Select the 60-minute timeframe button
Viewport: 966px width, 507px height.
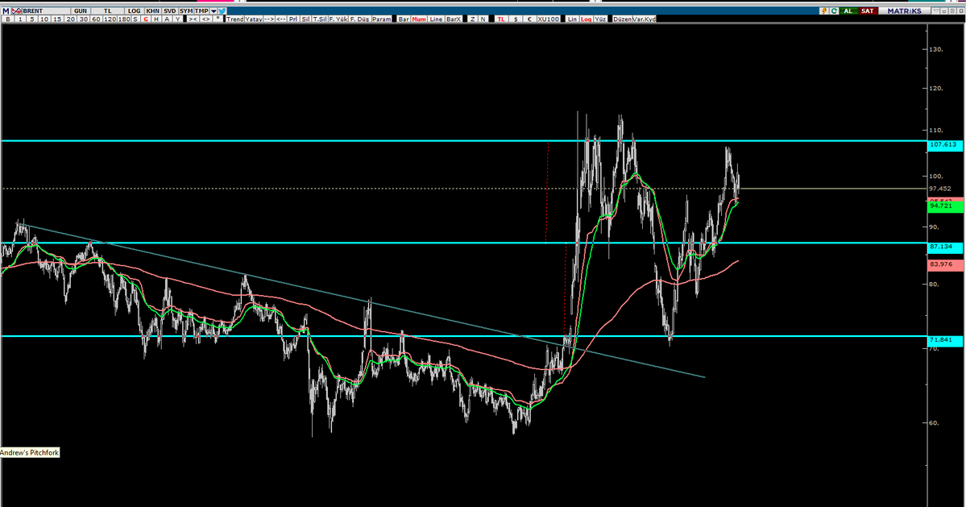click(96, 19)
